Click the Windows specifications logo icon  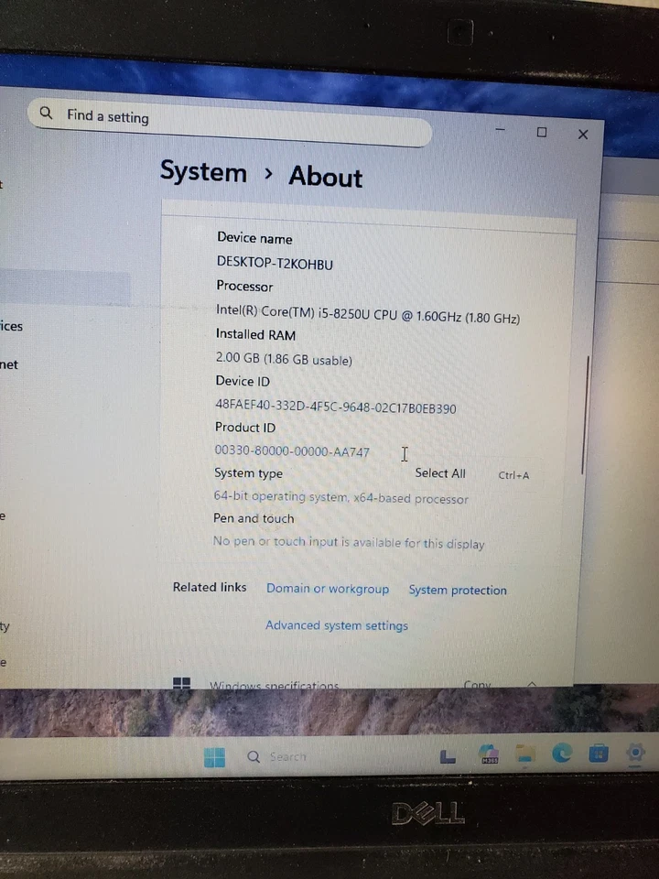click(x=181, y=682)
